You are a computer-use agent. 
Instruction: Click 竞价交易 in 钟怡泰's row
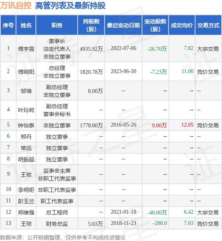tap(208, 125)
